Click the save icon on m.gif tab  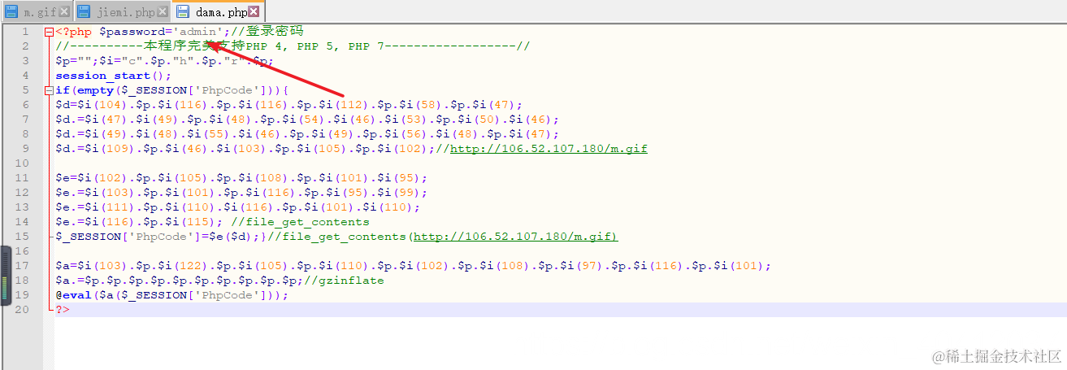pyautogui.click(x=12, y=12)
